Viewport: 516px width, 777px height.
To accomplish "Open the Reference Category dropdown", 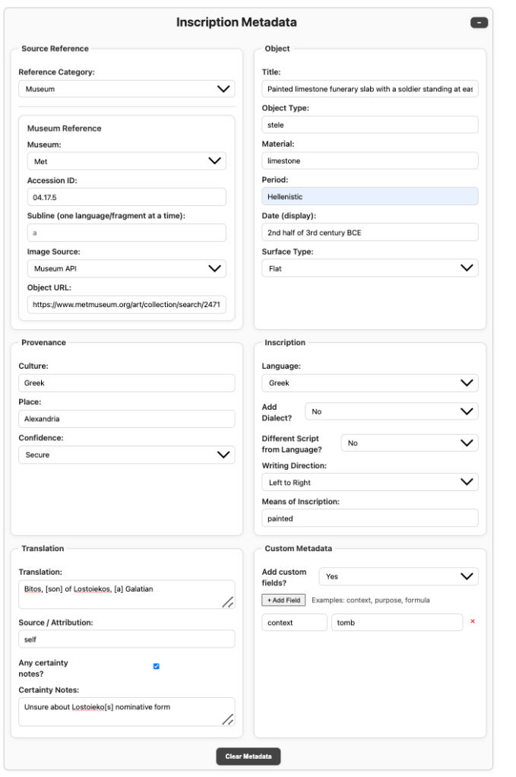I will (127, 89).
